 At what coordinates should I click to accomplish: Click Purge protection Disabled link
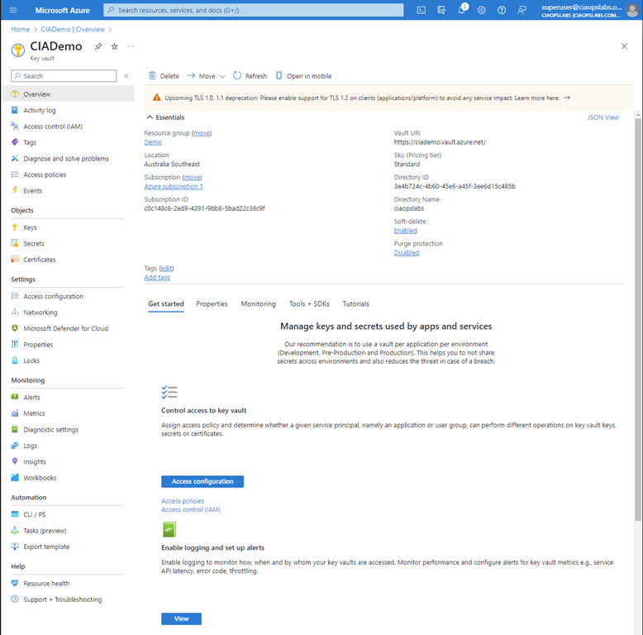coord(406,253)
